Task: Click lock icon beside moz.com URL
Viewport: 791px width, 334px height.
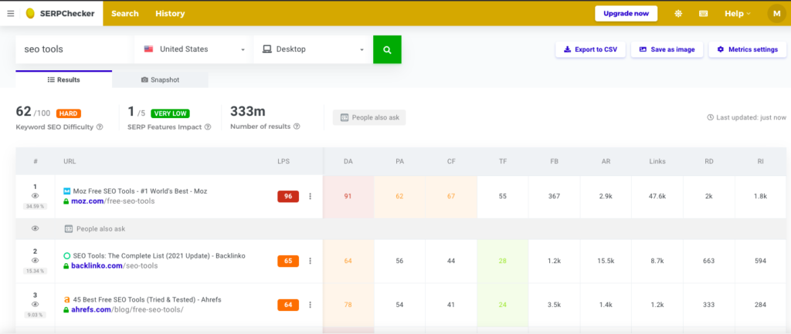Action: [66, 201]
